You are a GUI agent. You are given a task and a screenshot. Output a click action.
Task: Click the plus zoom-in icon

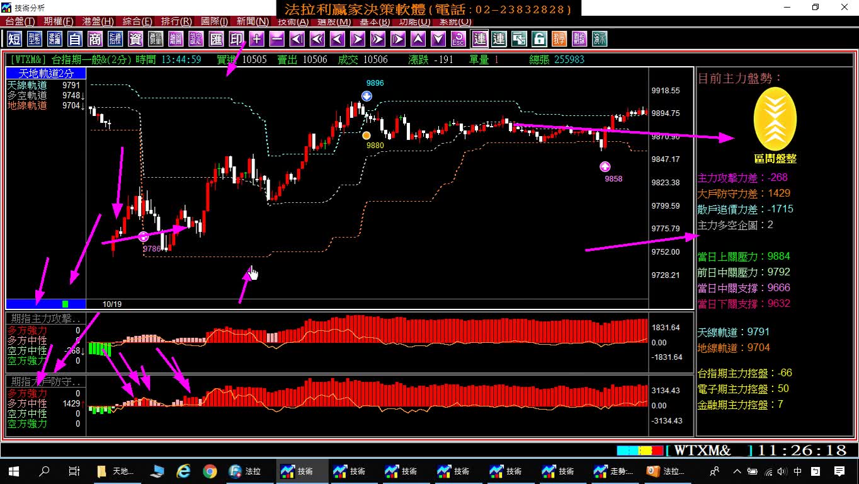256,39
